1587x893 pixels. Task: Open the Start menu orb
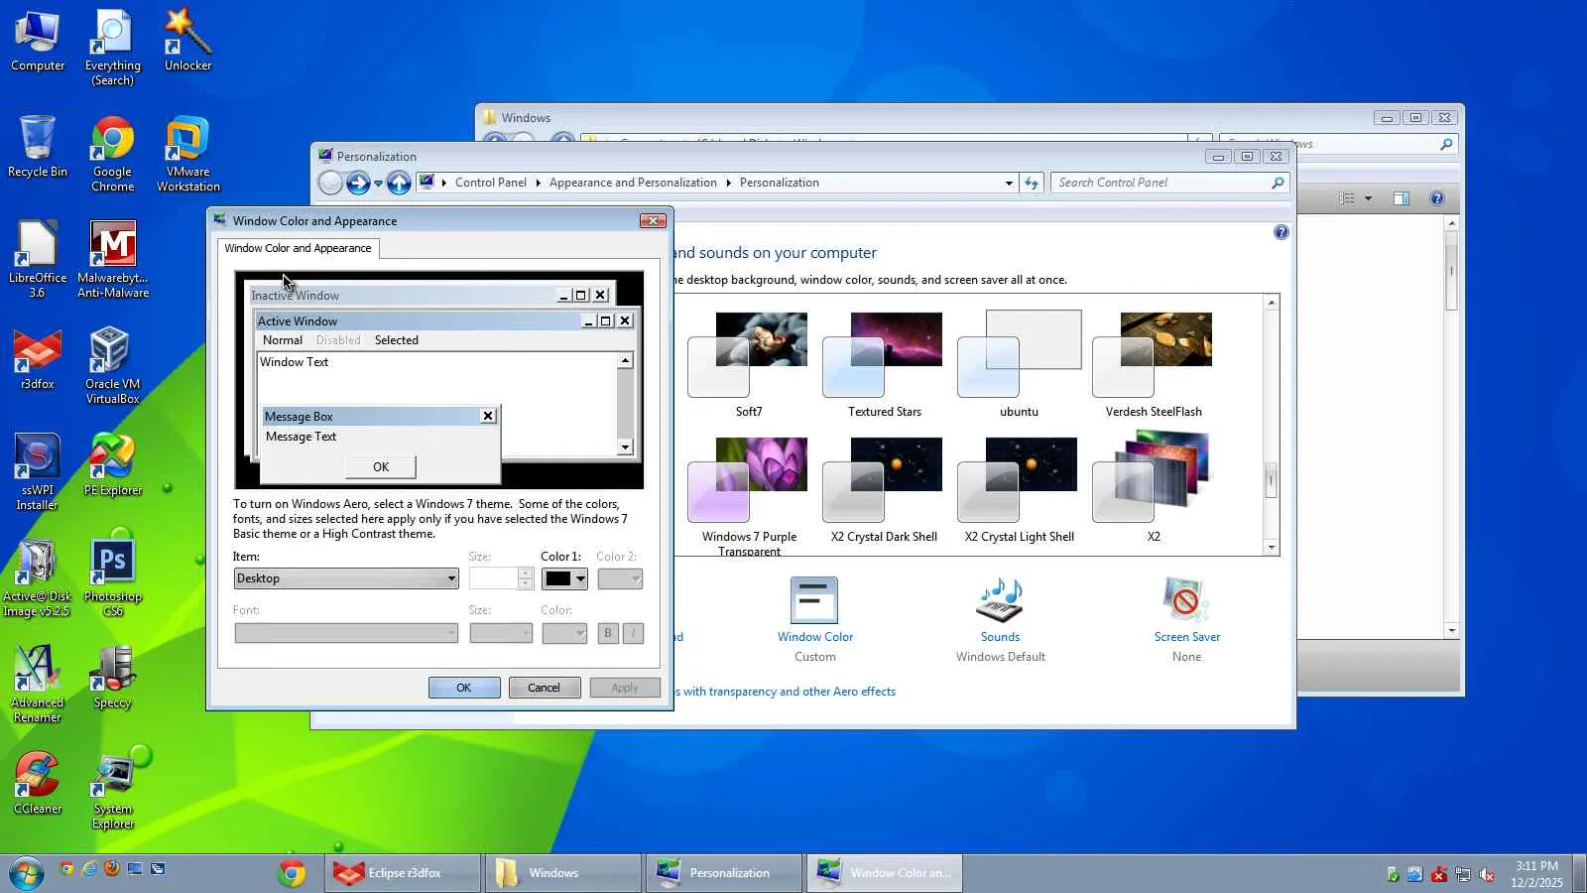click(x=26, y=873)
